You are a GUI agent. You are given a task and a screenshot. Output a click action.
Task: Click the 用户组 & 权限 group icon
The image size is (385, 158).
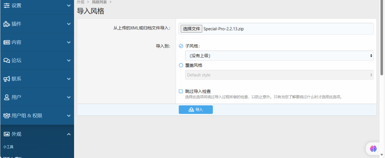[7, 115]
